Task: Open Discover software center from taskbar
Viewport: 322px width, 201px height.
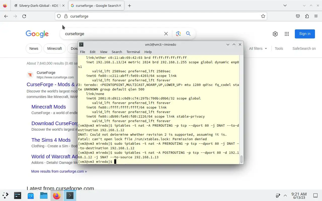Action: click(31, 195)
